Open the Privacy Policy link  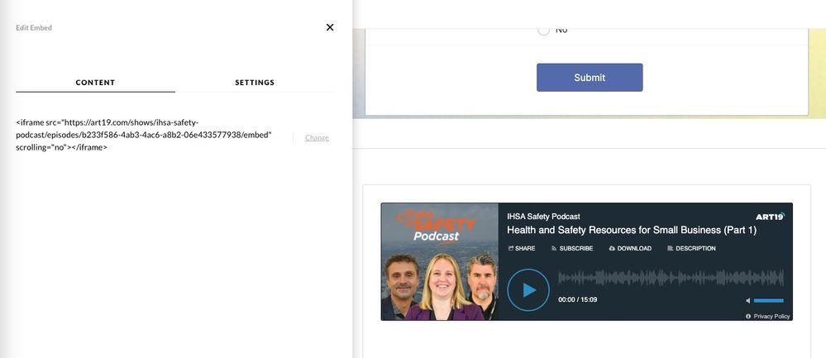pos(767,317)
